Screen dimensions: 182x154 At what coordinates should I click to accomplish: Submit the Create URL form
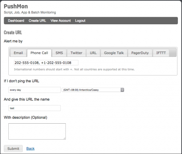pos(13,149)
